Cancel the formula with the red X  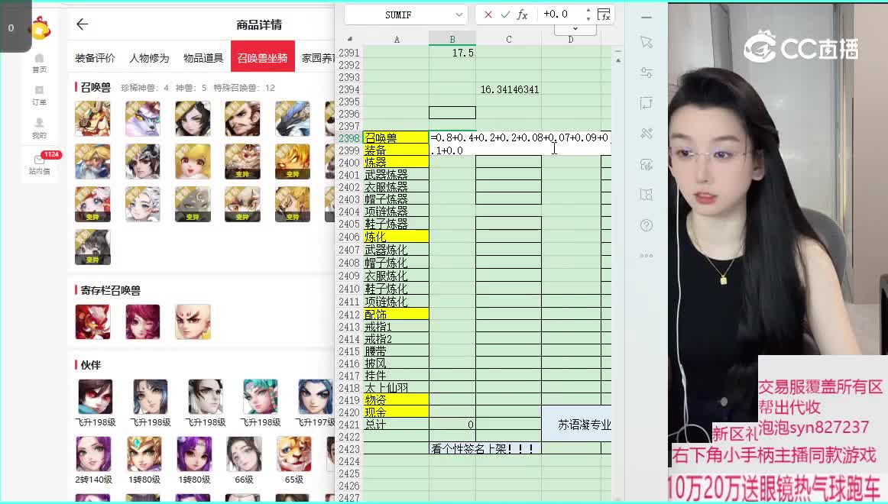click(487, 15)
